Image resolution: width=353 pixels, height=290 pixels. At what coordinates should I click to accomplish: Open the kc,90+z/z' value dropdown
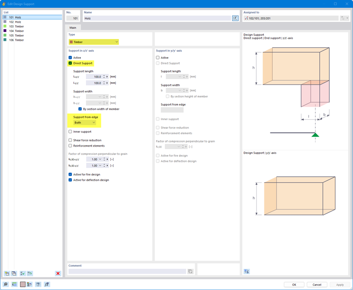pos(100,159)
